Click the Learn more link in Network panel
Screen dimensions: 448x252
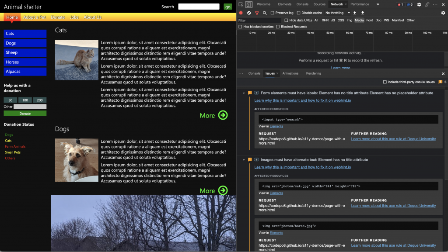pyautogui.click(x=340, y=68)
